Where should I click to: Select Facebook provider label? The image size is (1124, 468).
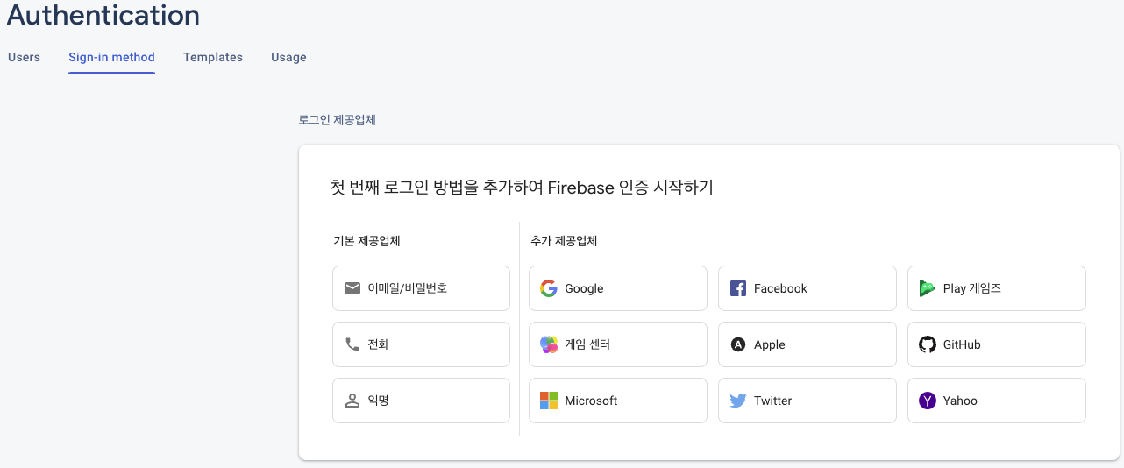(x=780, y=288)
